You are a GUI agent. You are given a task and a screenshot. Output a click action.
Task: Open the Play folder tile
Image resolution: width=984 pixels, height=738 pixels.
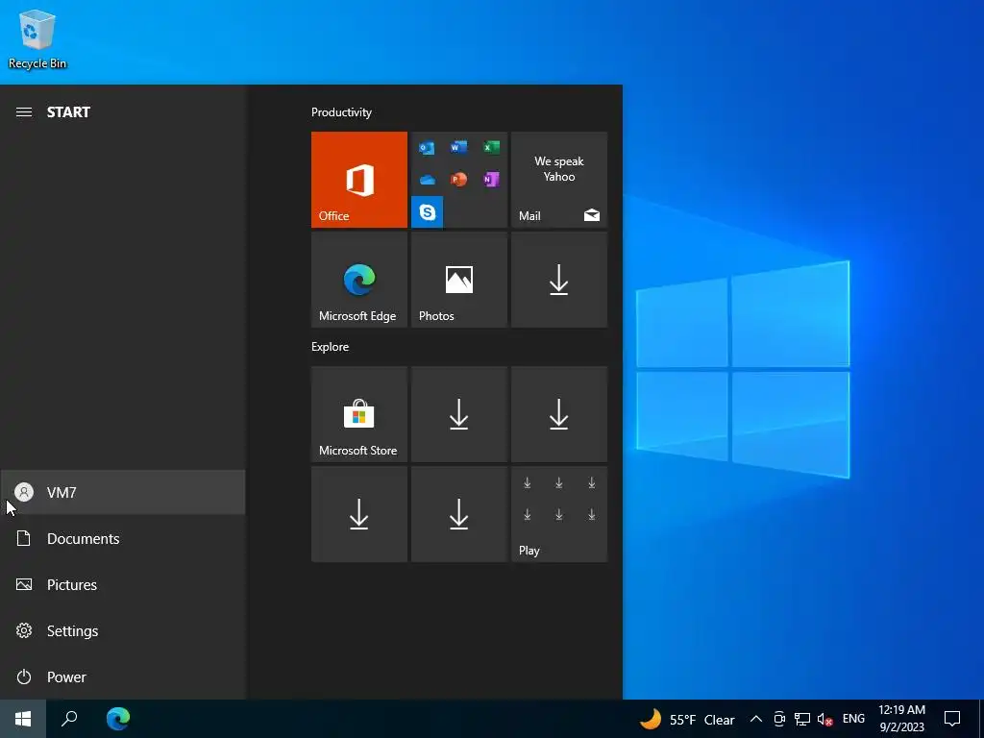[559, 514]
